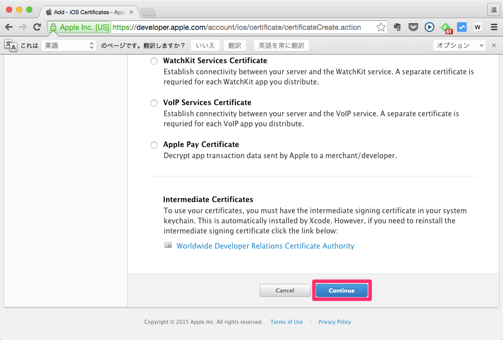503x340 pixels.
Task: Select VoIP Services Certificate radio button
Action: pos(154,103)
